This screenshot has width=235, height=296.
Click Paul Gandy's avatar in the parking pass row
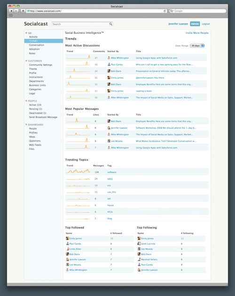click(x=109, y=64)
